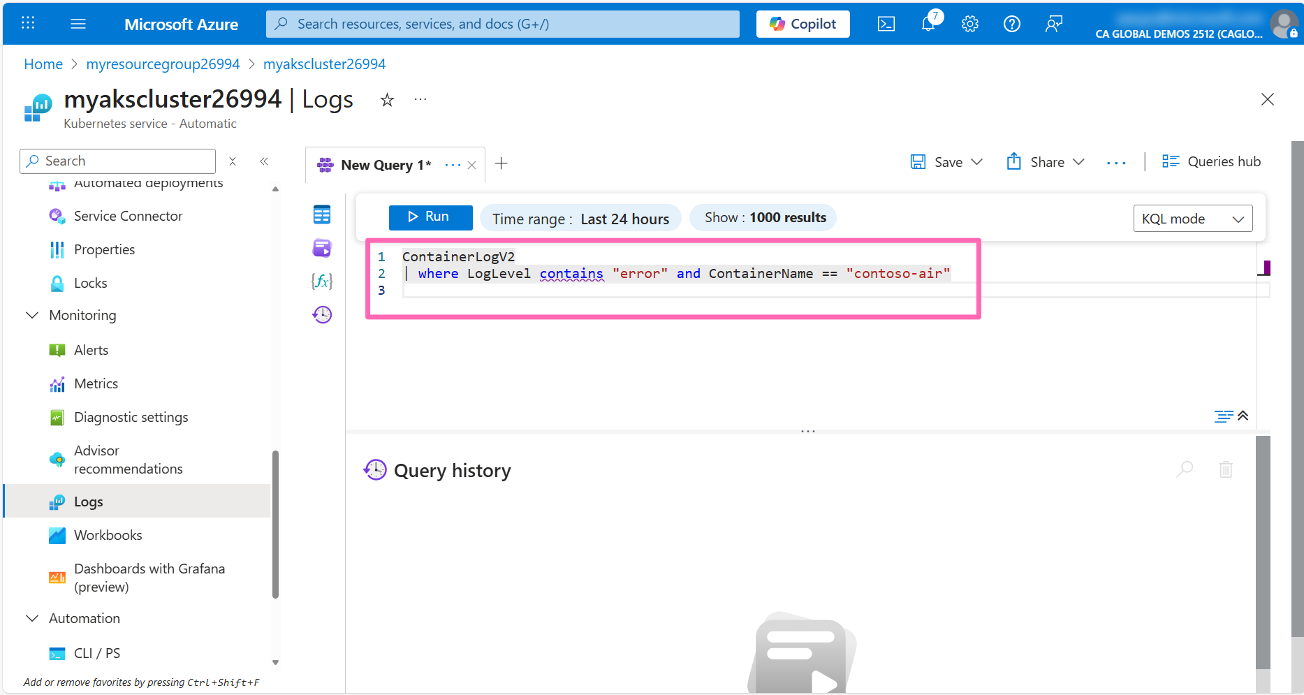Open the Tables panel icon
1304x695 pixels.
click(x=322, y=215)
